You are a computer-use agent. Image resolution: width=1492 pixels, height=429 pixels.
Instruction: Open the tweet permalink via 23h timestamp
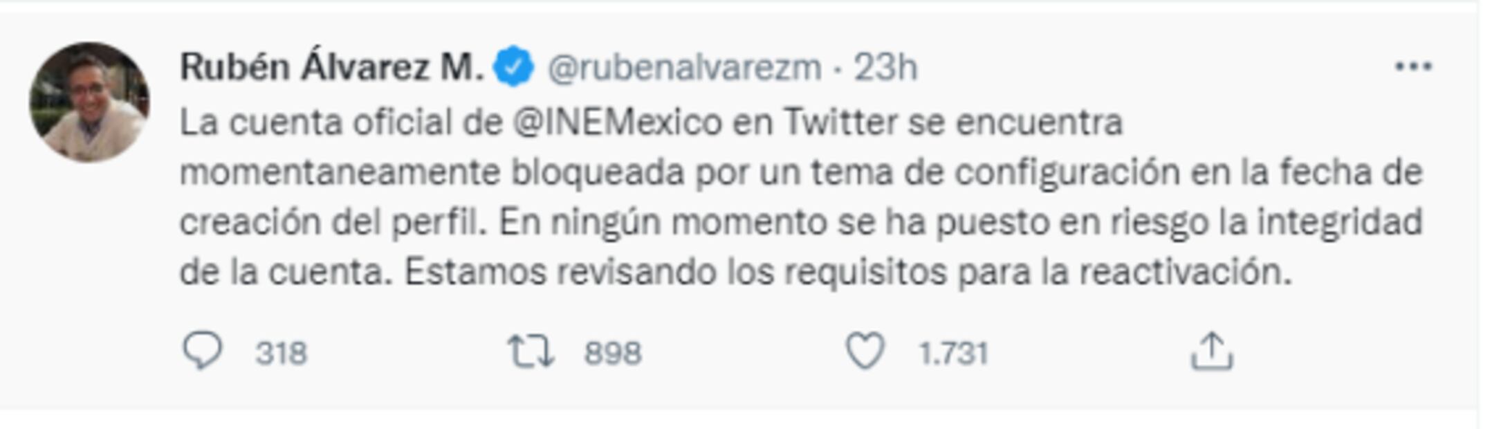click(x=885, y=68)
